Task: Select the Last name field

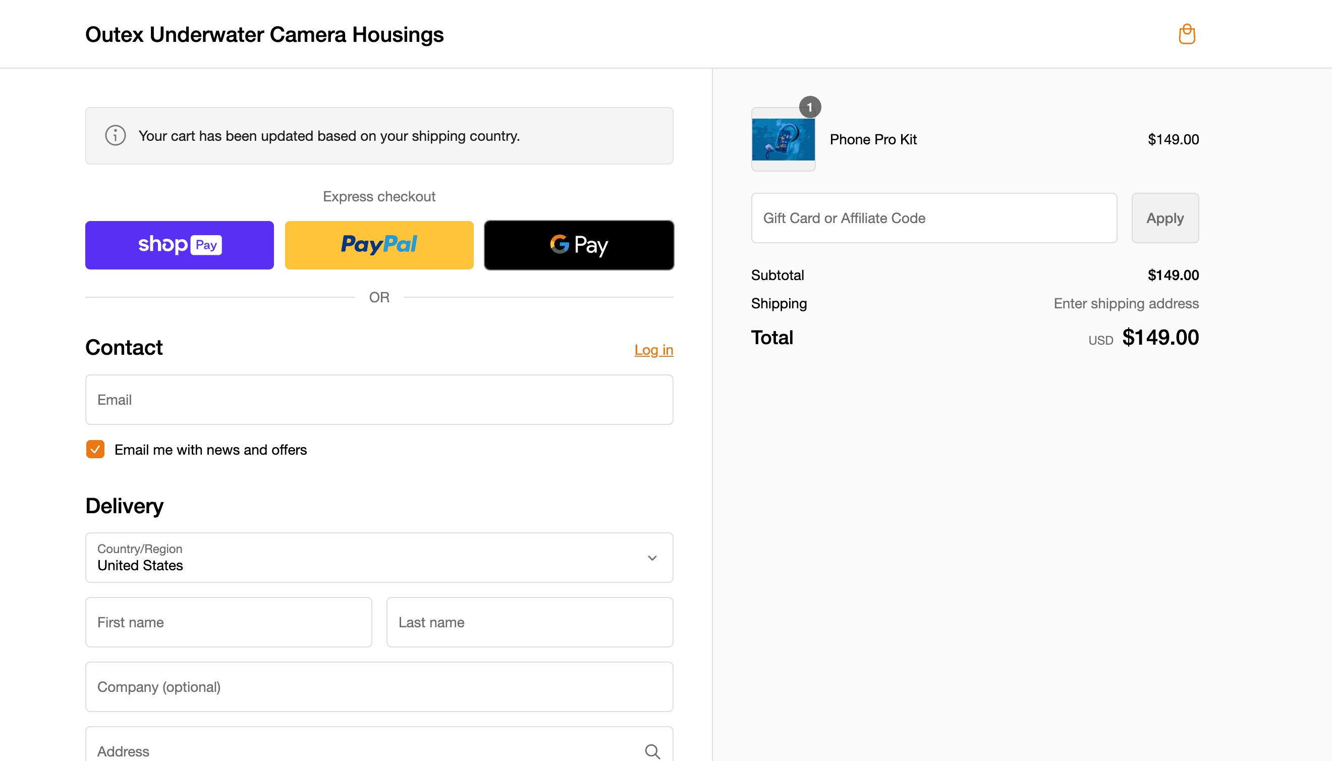Action: [529, 622]
